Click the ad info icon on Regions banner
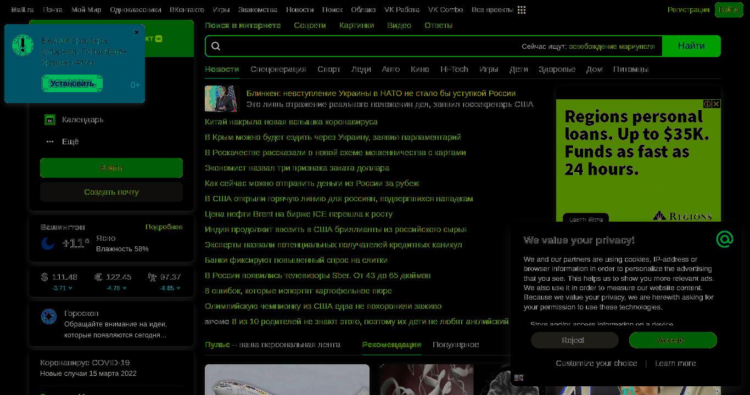The width and height of the screenshot is (750, 395). [x=708, y=104]
